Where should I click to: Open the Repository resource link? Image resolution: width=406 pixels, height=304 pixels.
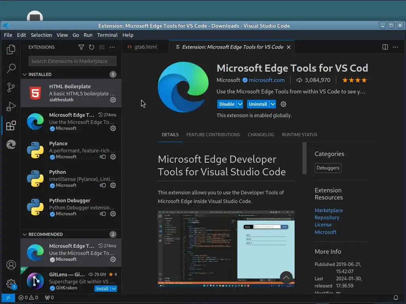[327, 218]
